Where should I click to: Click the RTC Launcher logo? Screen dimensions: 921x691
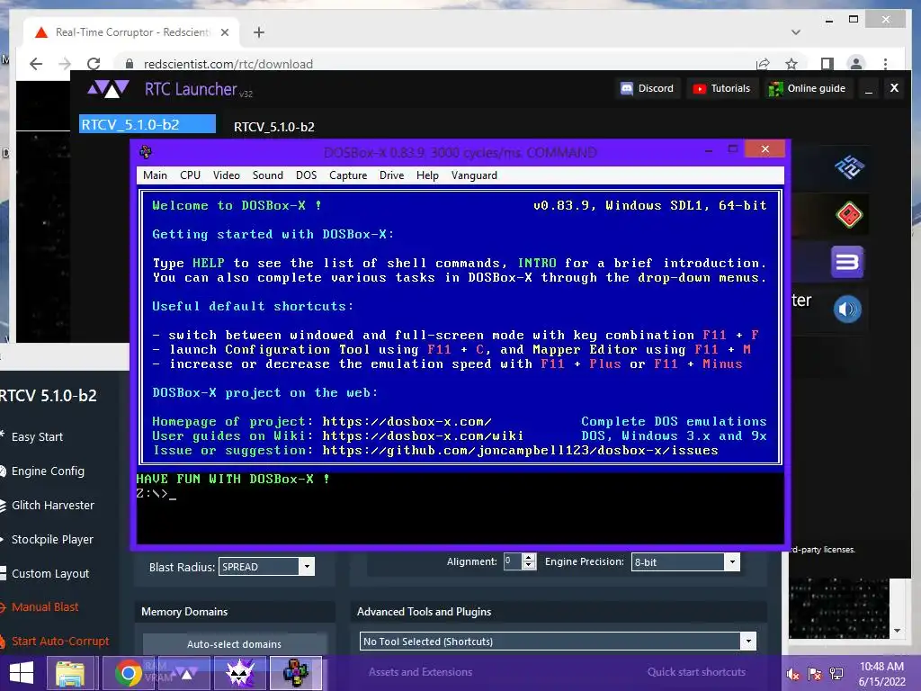[x=108, y=89]
